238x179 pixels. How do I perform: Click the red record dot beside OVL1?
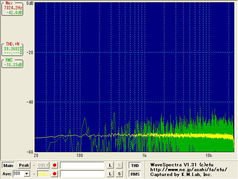coord(55,165)
